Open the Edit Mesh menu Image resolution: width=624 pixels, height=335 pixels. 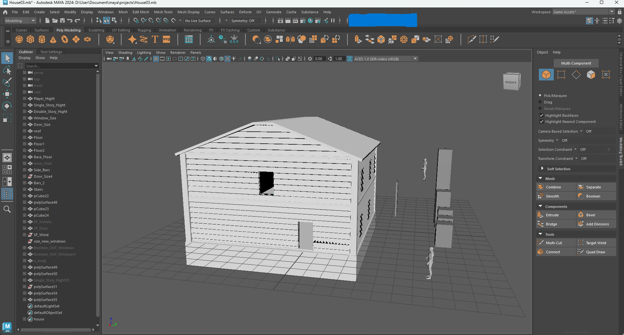point(141,12)
